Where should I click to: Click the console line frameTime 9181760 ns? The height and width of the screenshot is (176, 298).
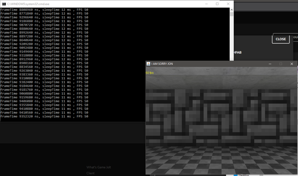click(44, 90)
